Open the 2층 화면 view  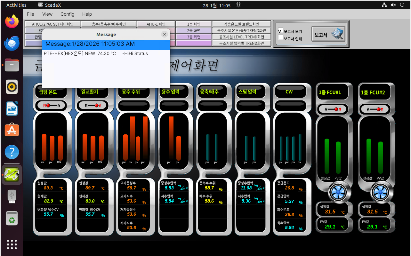[194, 30]
